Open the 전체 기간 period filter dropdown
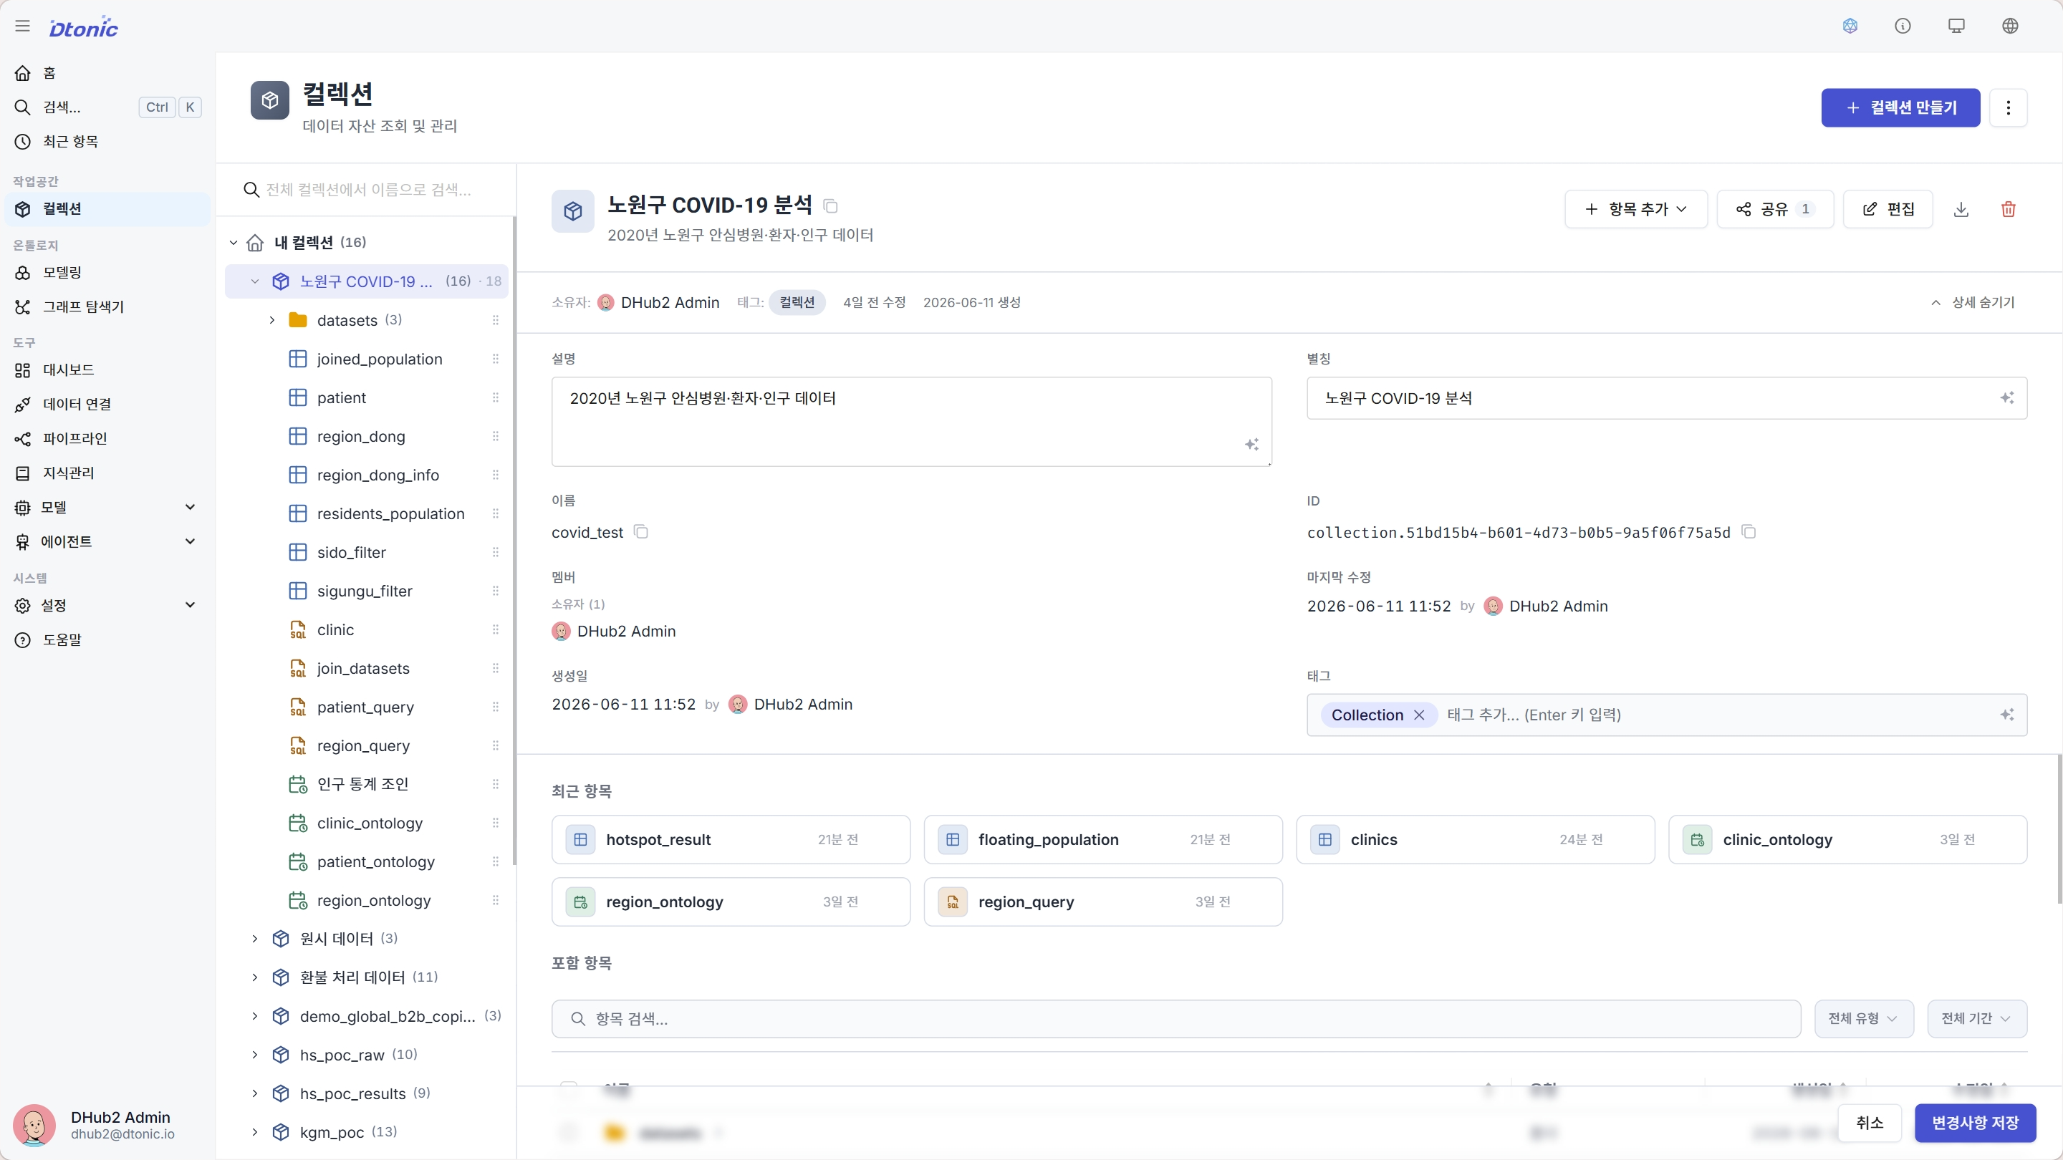This screenshot has height=1160, width=2063. tap(1976, 1018)
